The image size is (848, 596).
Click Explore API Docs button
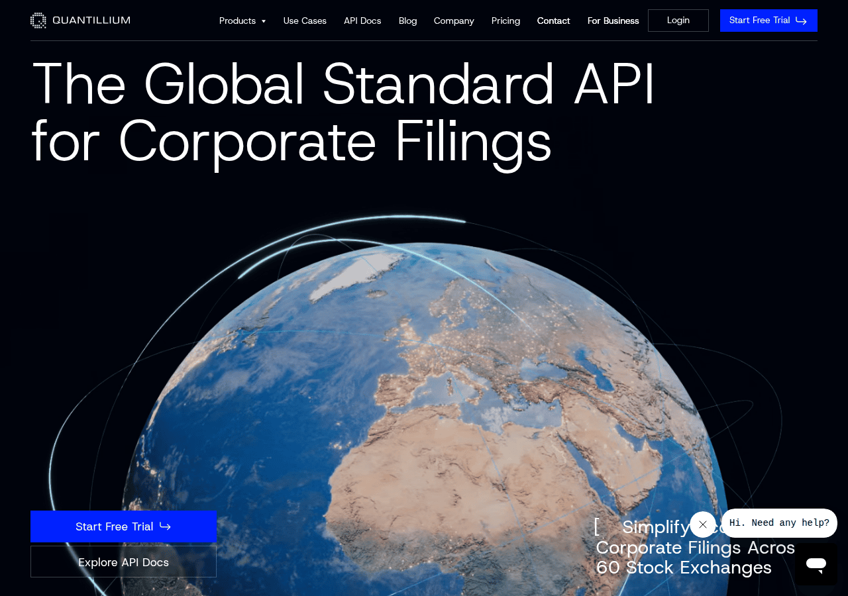[x=123, y=562]
